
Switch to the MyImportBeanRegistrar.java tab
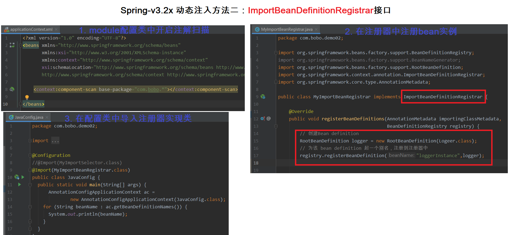click(286, 29)
